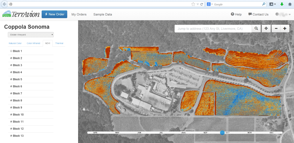The image size is (294, 143).
Task: Click the browser back arrow button
Action: [4, 4]
